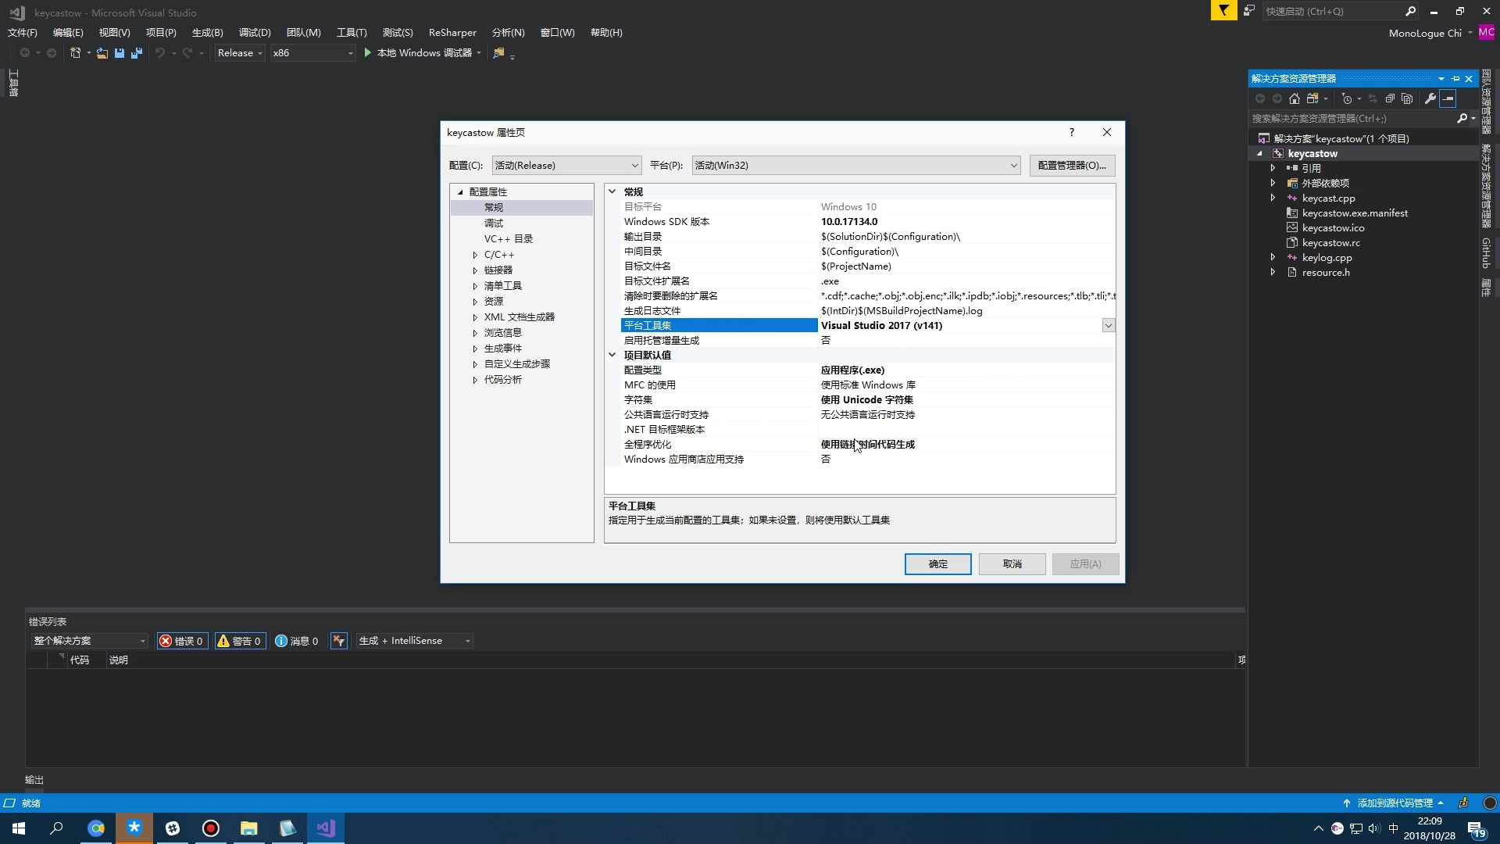Image resolution: width=1500 pixels, height=844 pixels.
Task: Click the help question mark in dialog
Action: click(1072, 132)
